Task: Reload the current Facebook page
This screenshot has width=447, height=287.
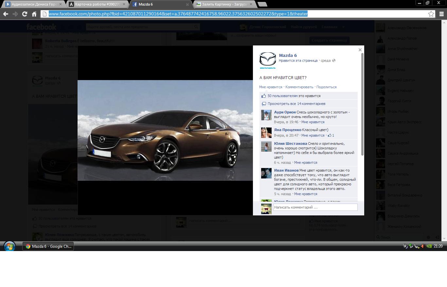Action: tap(25, 14)
